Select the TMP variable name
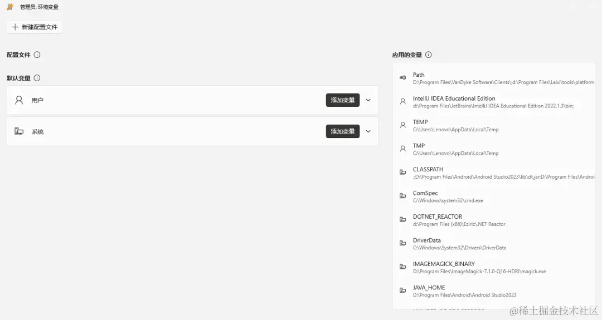Viewport: 602px width, 320px height. (419, 146)
